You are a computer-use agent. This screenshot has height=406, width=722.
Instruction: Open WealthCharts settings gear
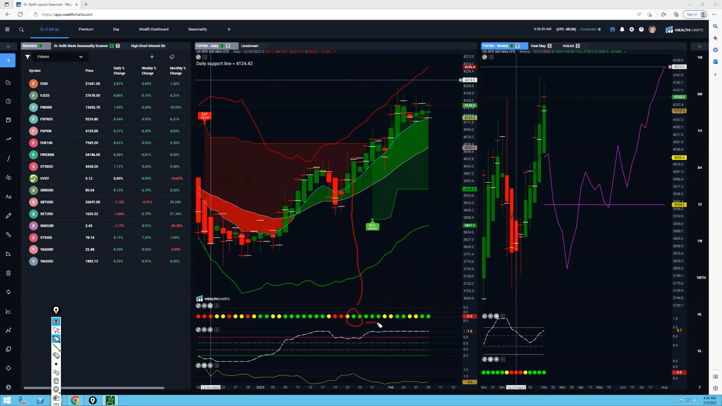click(x=632, y=29)
